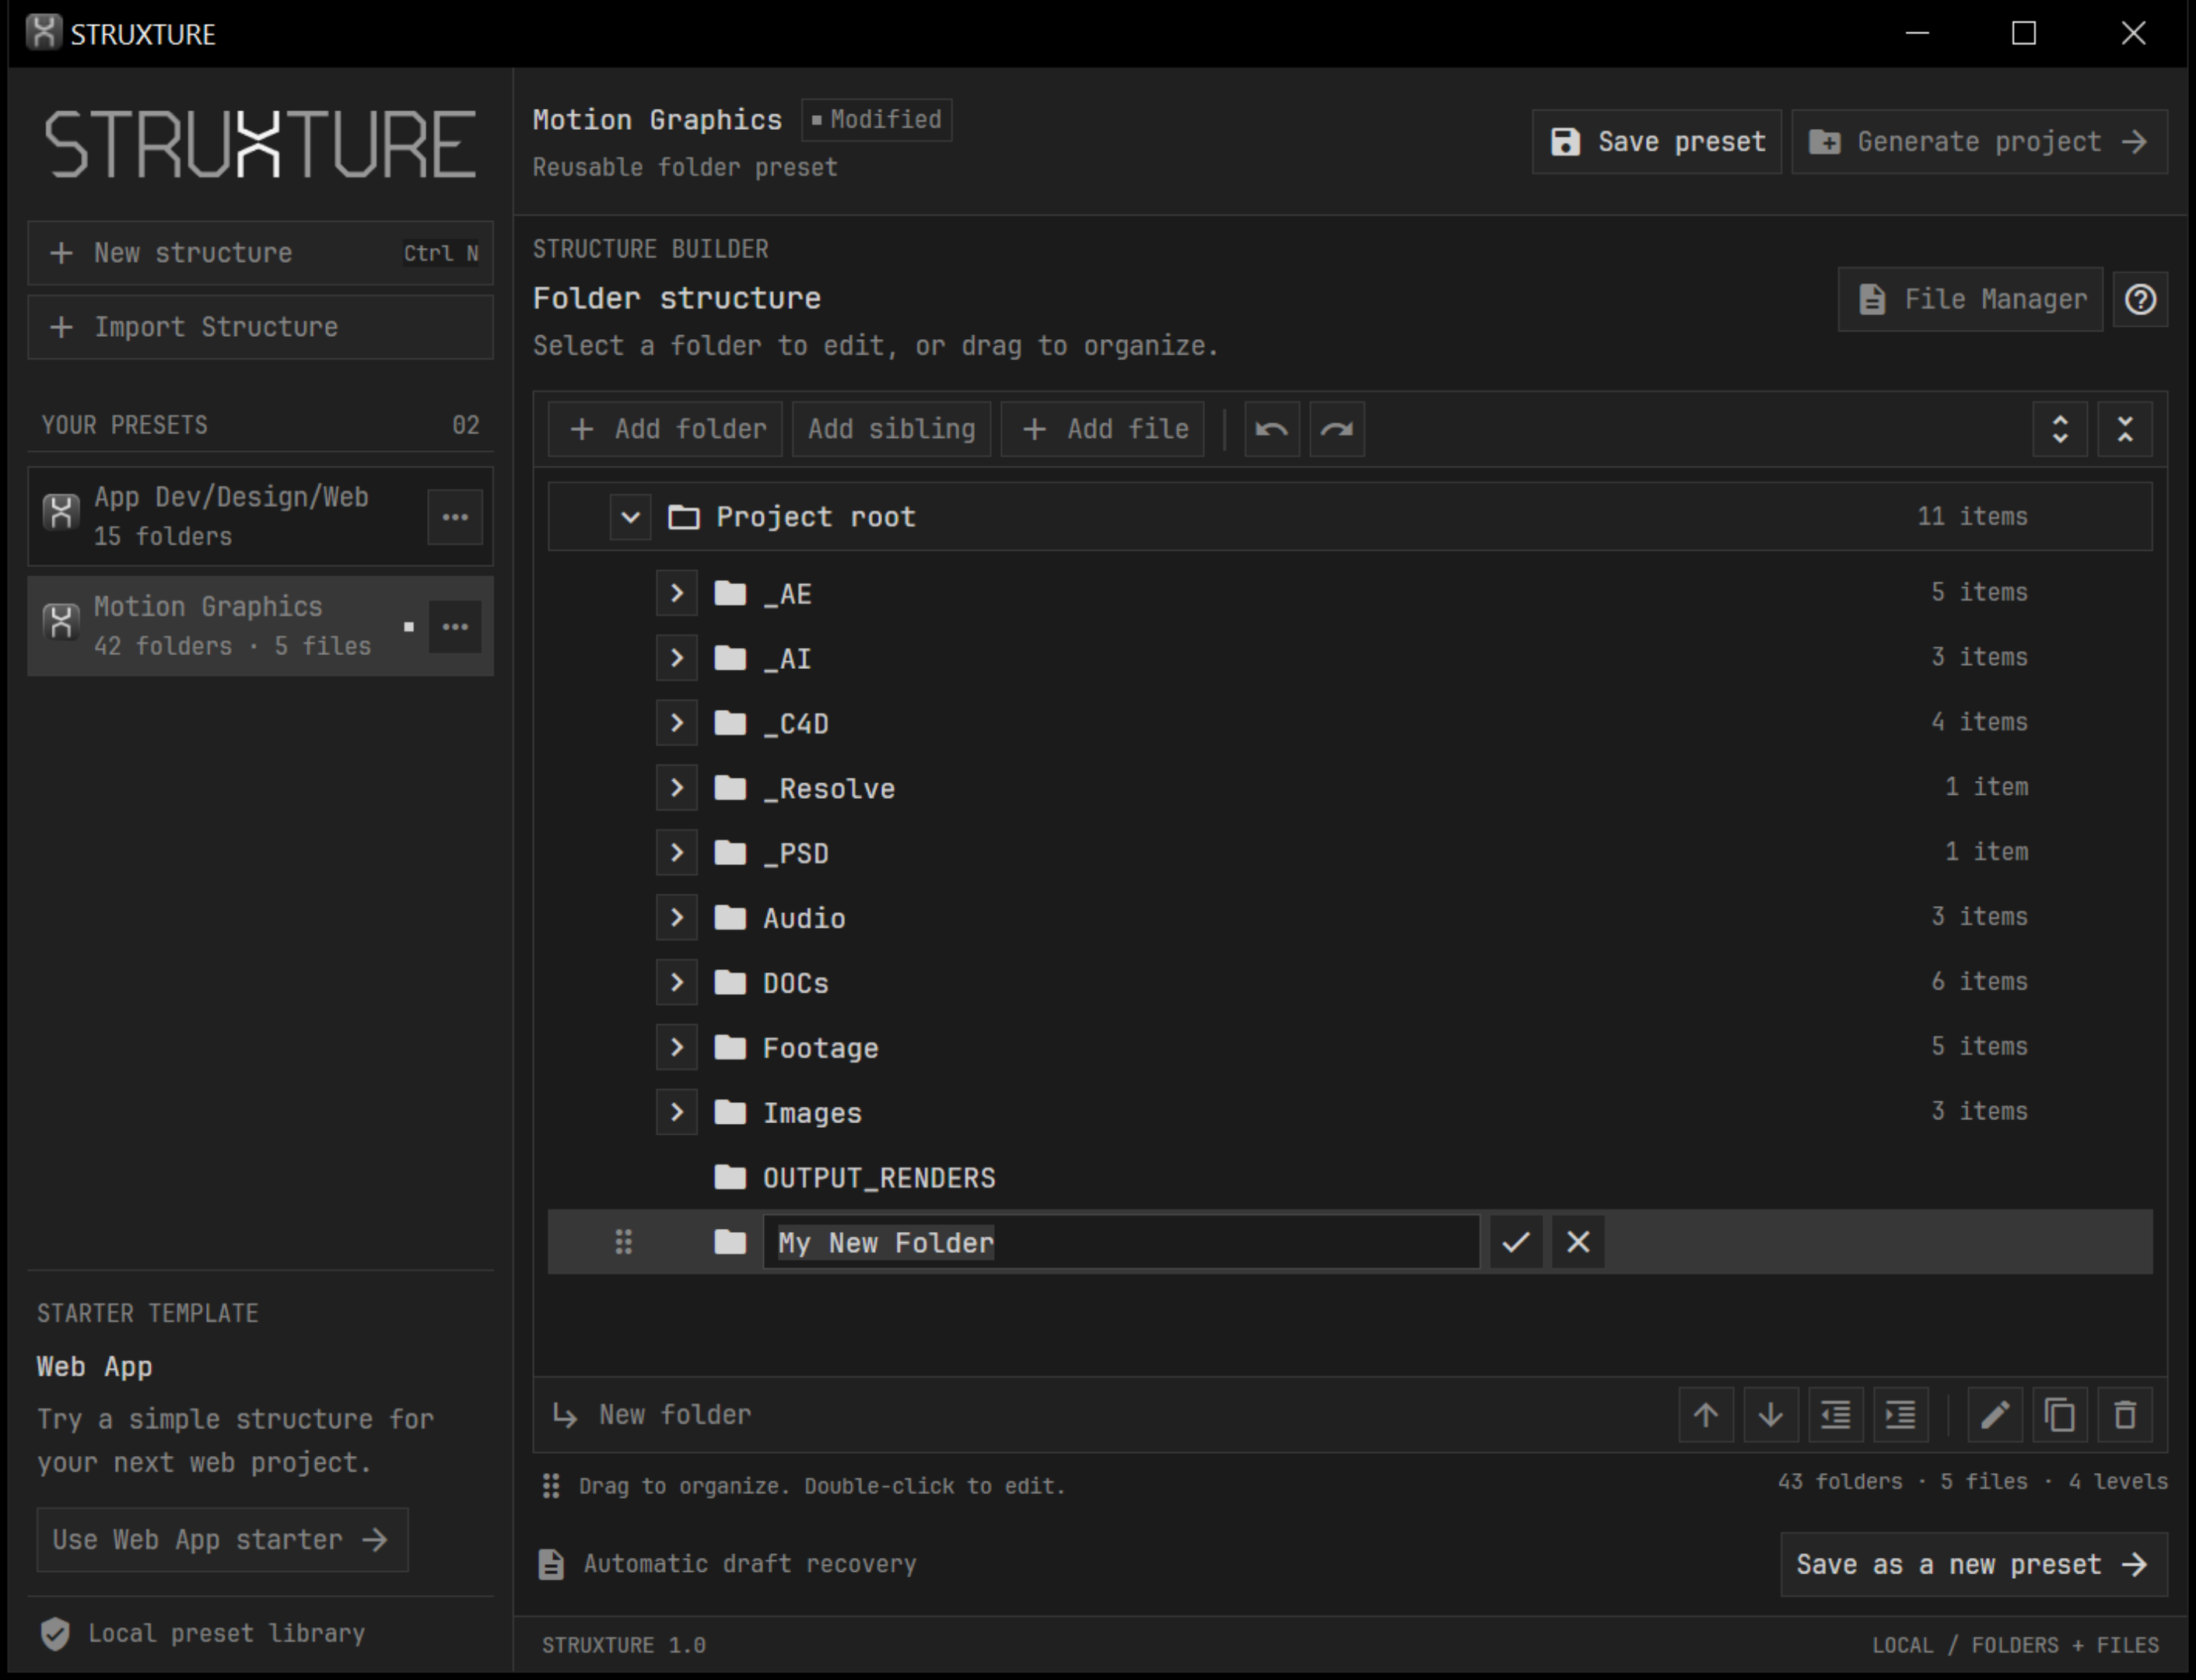Click the expand all folders icon
This screenshot has height=1680, width=2196.
[x=2060, y=429]
